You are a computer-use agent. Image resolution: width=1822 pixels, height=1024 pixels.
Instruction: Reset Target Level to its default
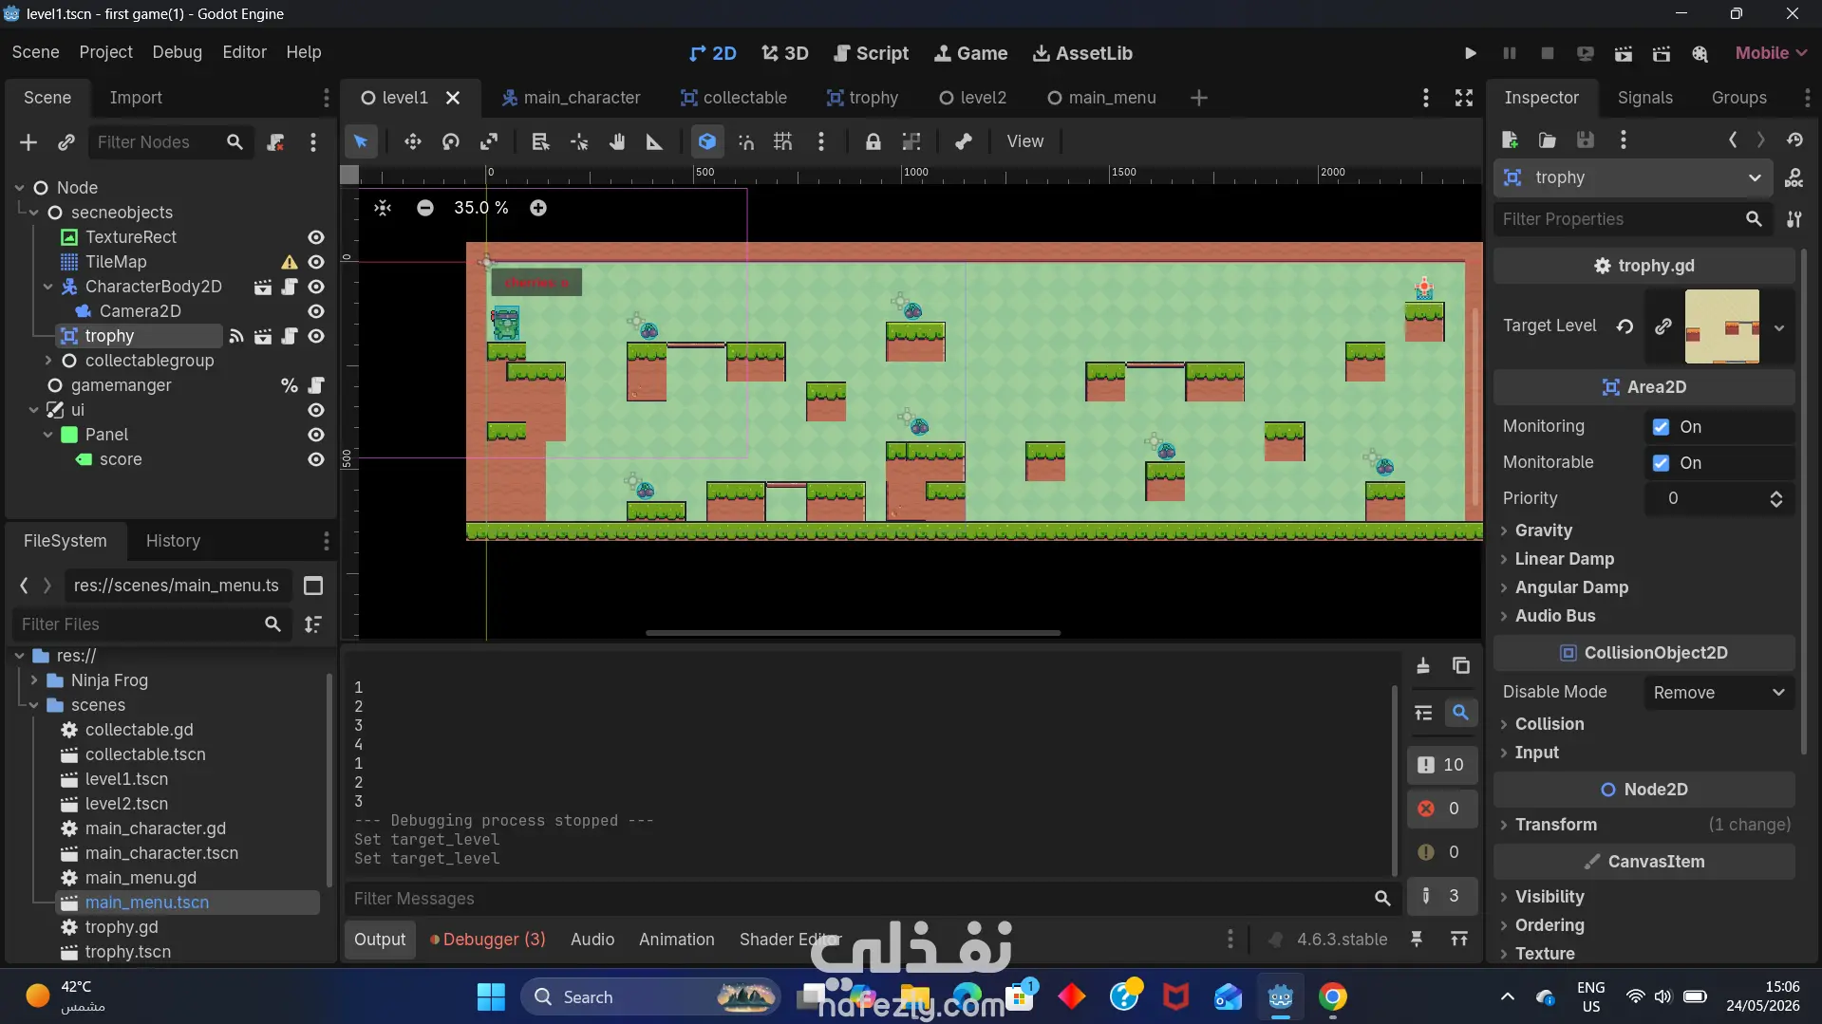pos(1625,326)
